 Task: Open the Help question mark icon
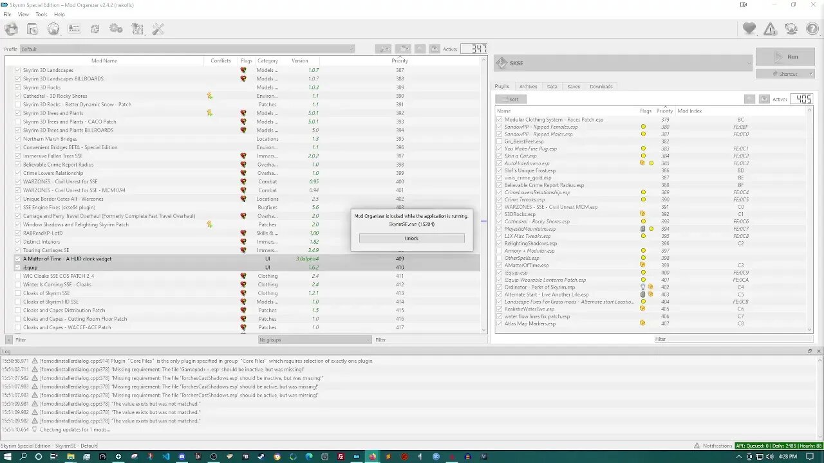812,29
